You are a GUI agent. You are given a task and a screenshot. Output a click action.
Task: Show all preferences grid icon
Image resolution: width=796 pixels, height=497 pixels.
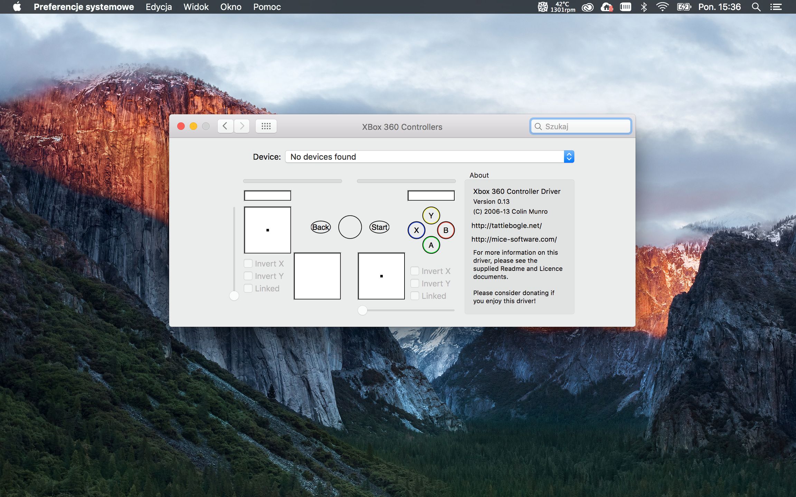(266, 126)
